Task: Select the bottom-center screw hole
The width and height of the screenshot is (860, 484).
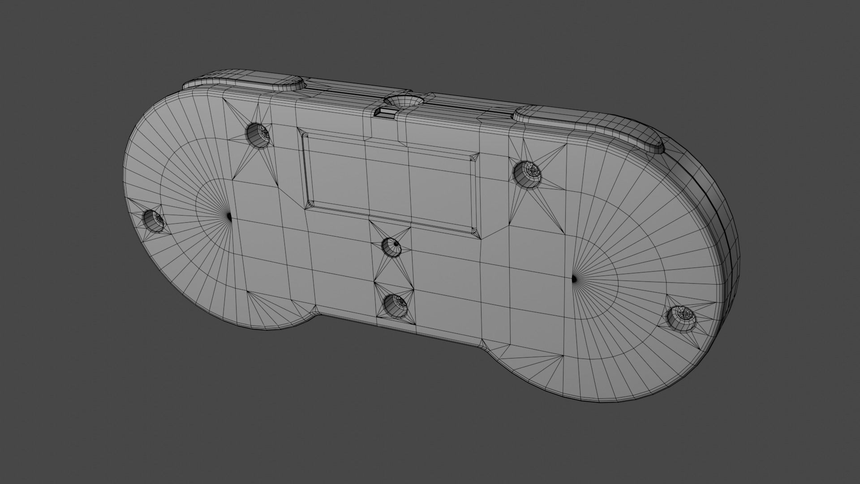Action: (x=396, y=306)
